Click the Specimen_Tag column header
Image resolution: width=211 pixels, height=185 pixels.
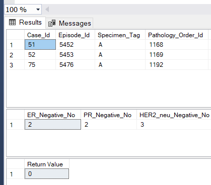(120, 35)
